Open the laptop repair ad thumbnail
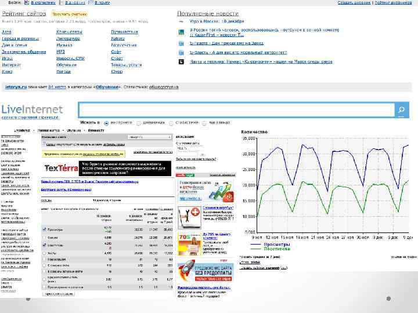 coord(189,217)
